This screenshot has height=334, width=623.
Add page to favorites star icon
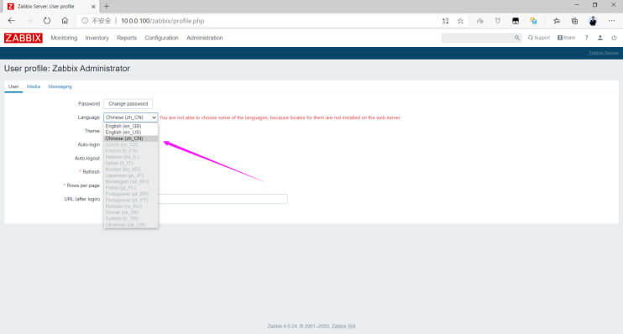460,21
